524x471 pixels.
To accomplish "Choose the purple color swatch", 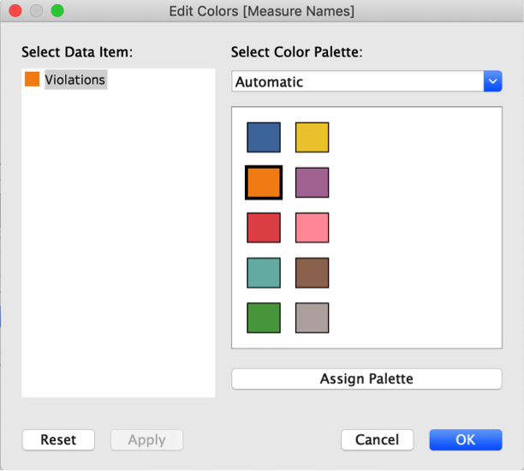I will point(312,182).
